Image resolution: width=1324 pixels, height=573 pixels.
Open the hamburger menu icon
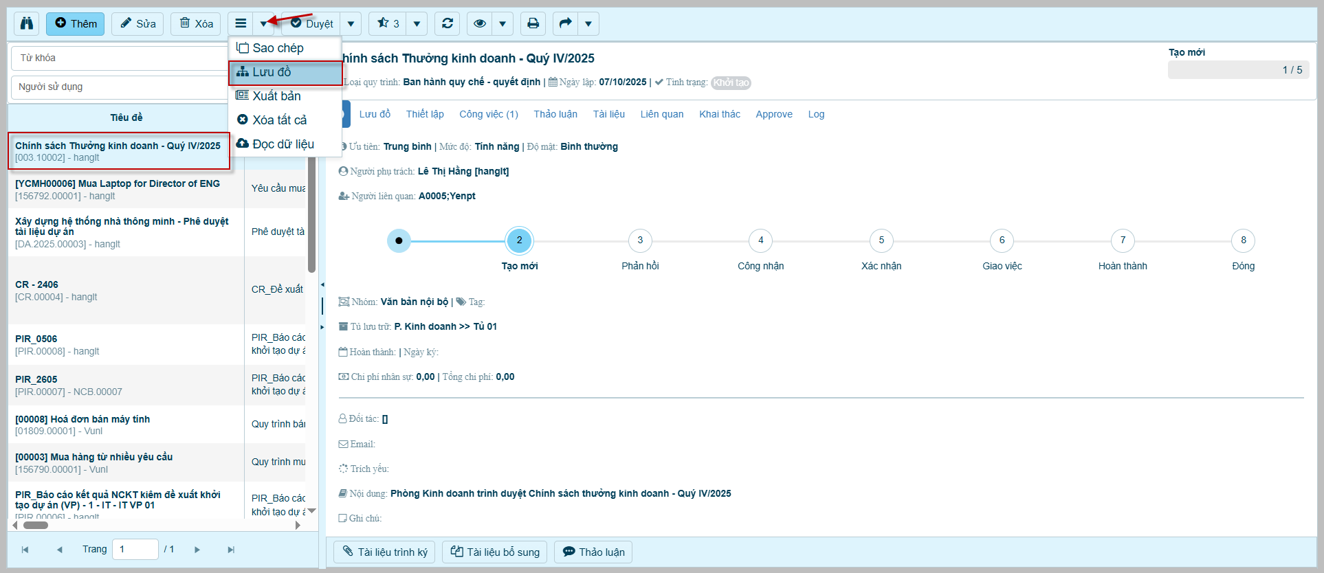tap(241, 23)
